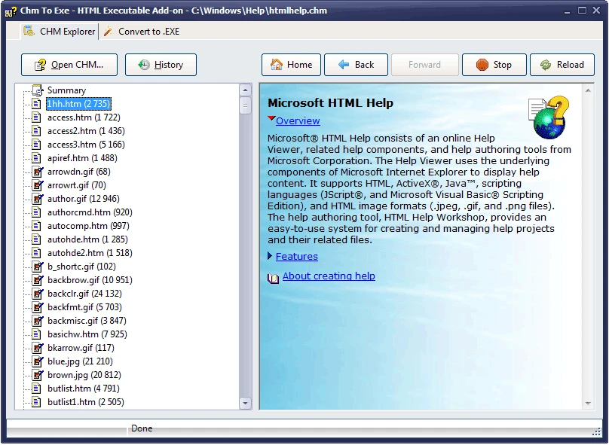Open the Overview link
609x445 pixels.
298,121
